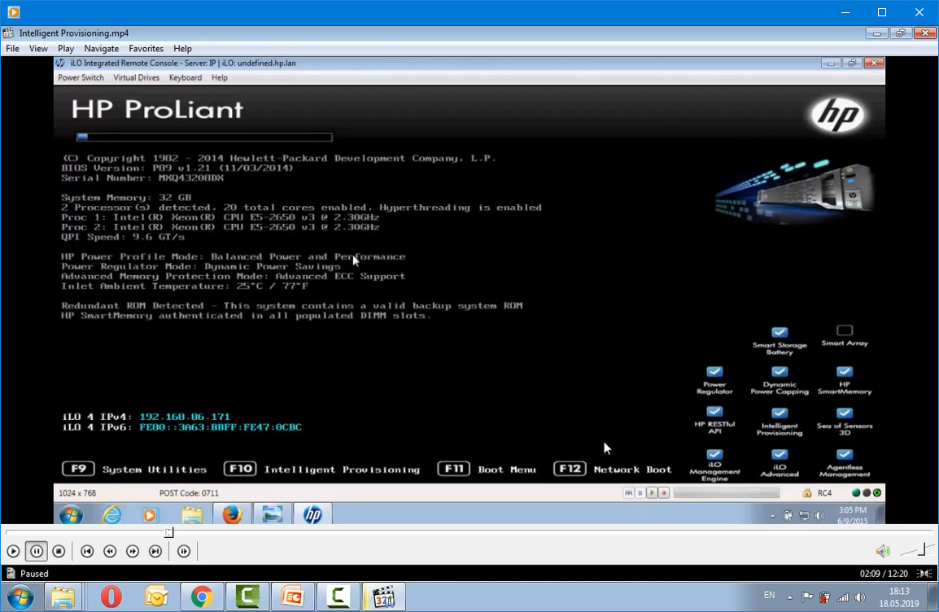Open Opera from the main taskbar
Image resolution: width=939 pixels, height=612 pixels.
[x=111, y=597]
